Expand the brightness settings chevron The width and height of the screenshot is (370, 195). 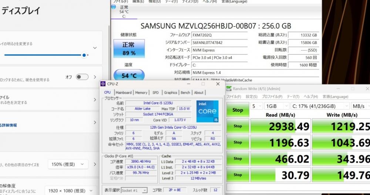point(95,48)
